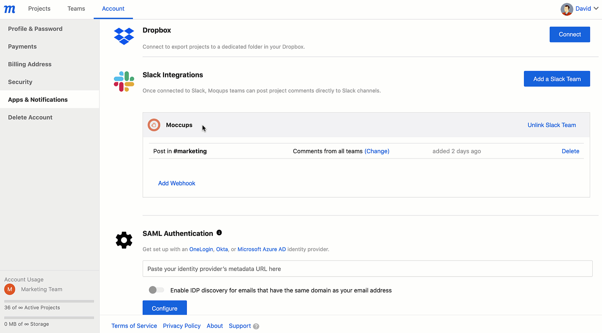Click the SAML Authentication gear icon
Screen dimensions: 602x333
pos(124,240)
